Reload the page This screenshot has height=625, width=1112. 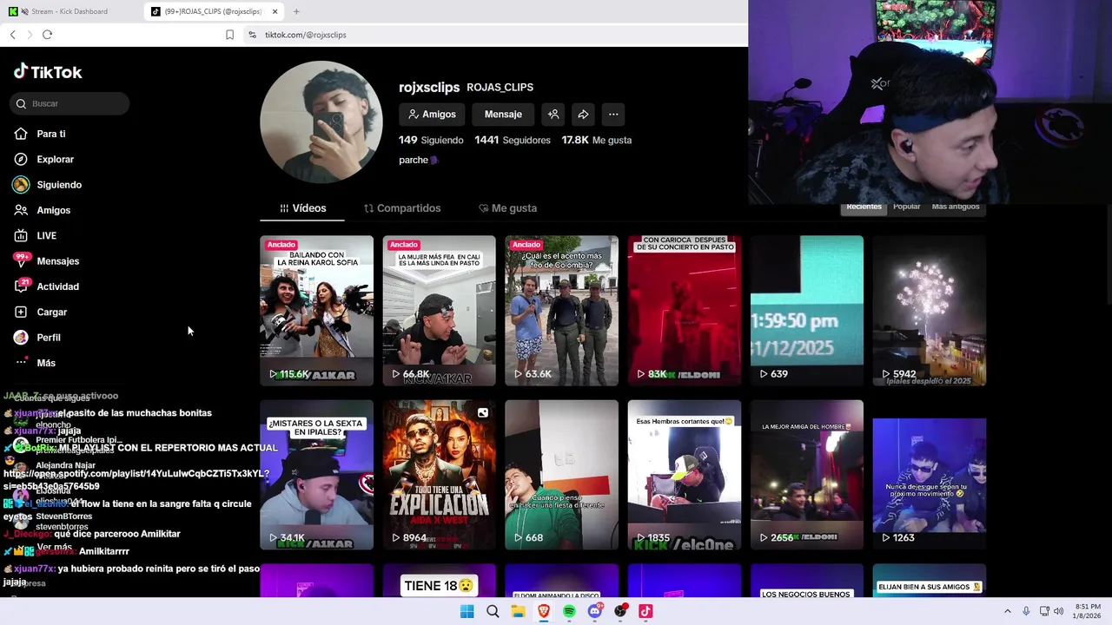click(x=47, y=35)
